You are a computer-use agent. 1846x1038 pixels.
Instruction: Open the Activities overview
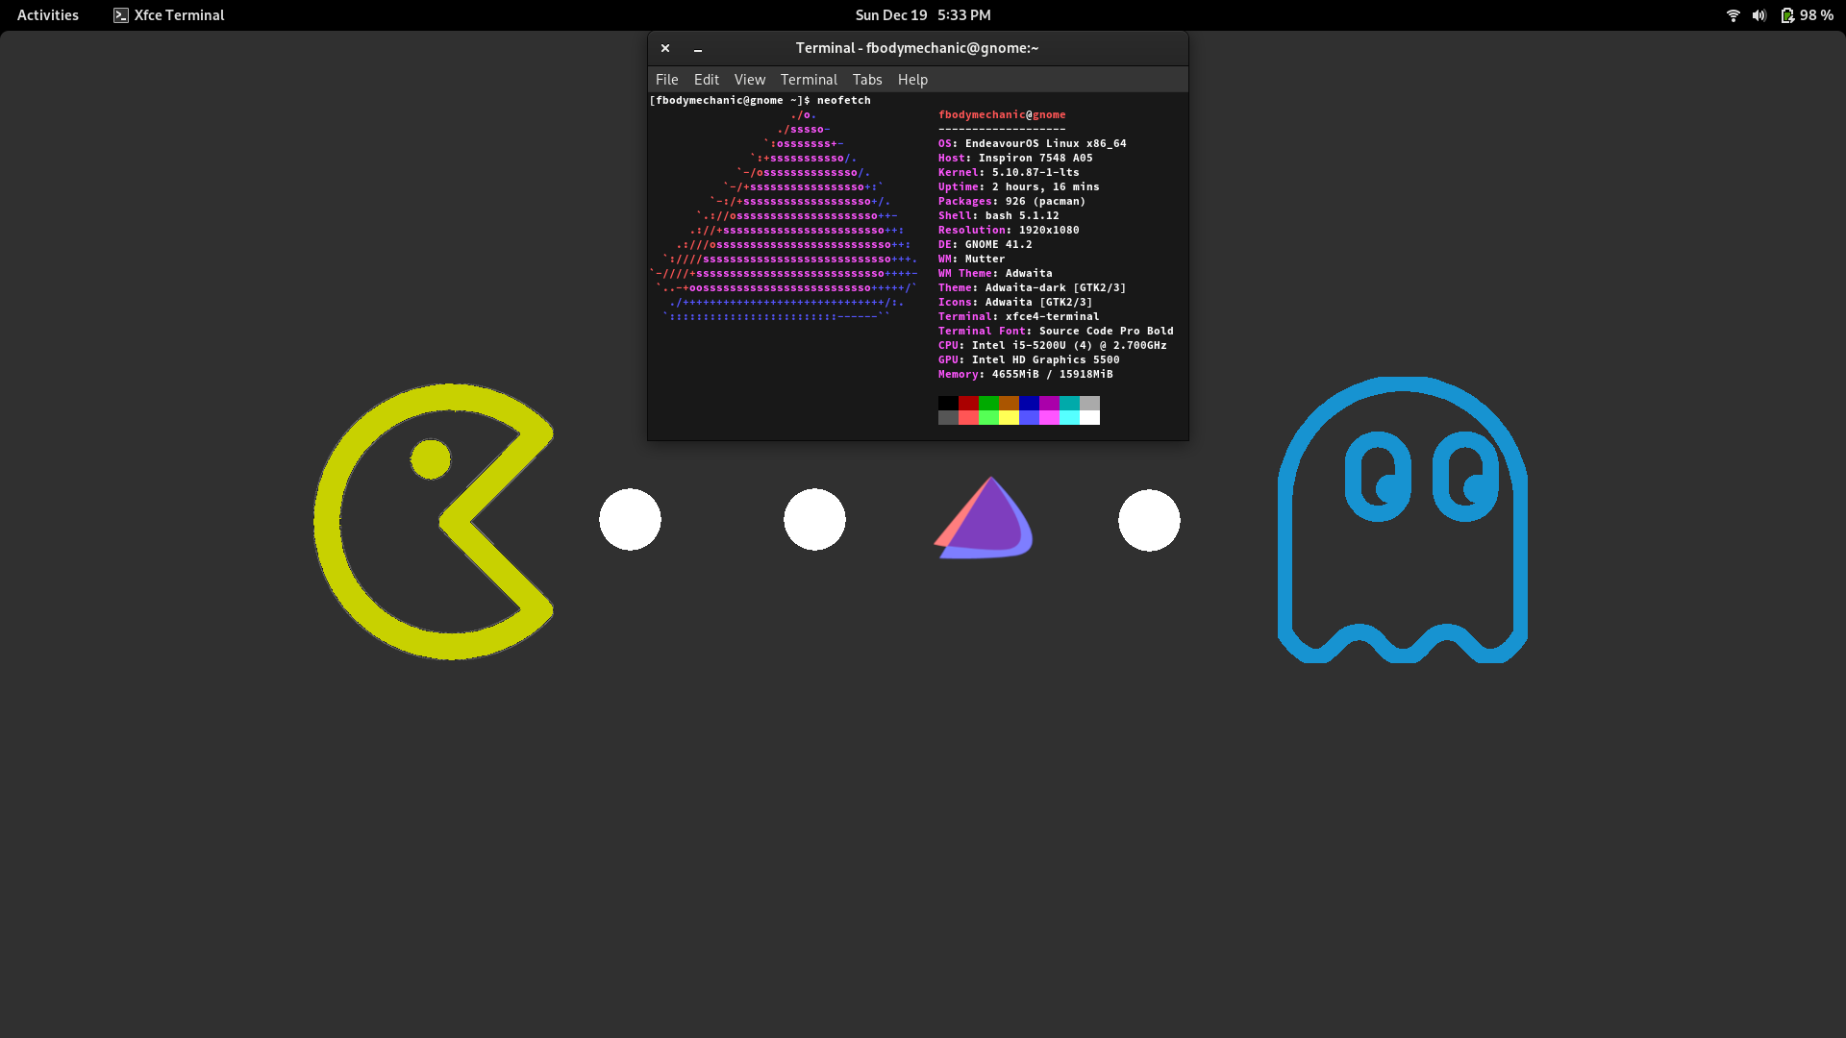[48, 15]
